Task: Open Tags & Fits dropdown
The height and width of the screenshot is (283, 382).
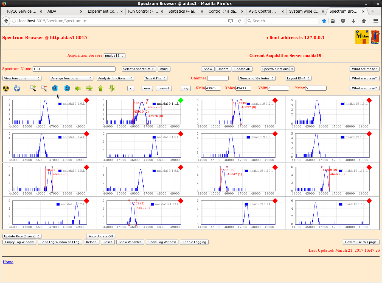Action: pyautogui.click(x=156, y=78)
